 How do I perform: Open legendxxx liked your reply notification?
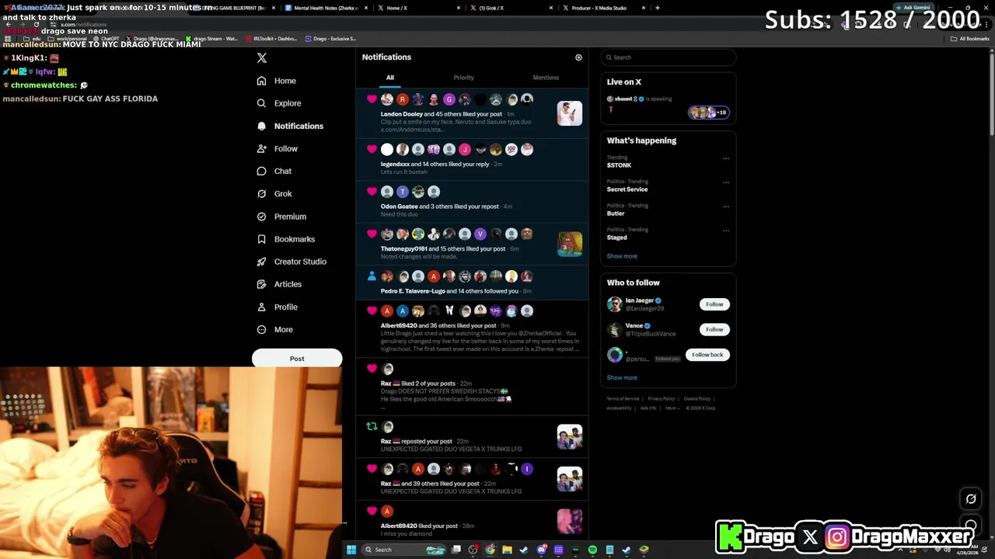pos(473,159)
